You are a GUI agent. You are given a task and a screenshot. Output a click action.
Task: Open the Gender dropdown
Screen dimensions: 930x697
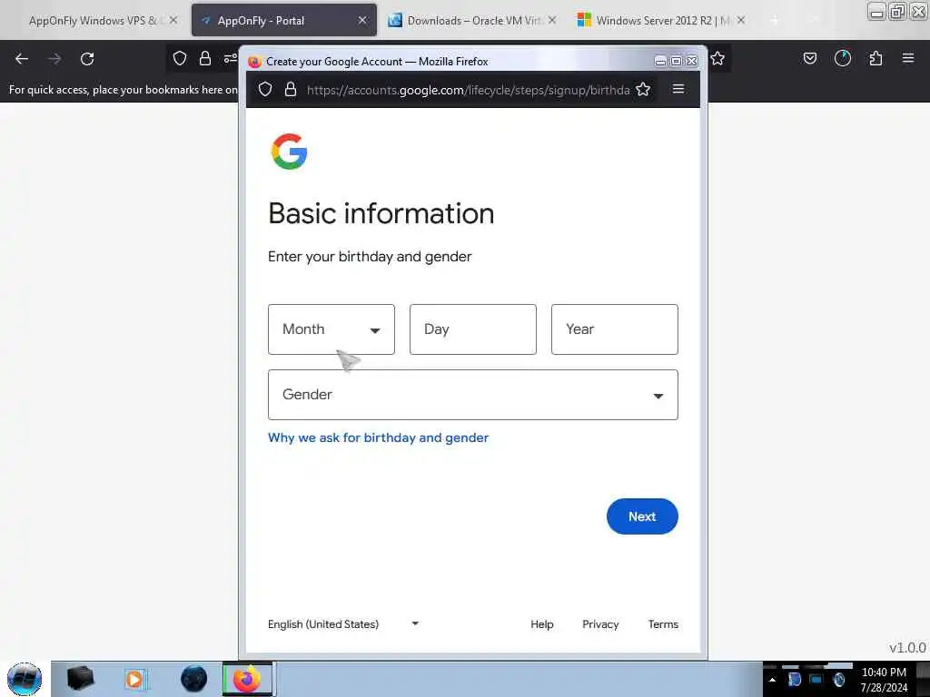coord(472,395)
